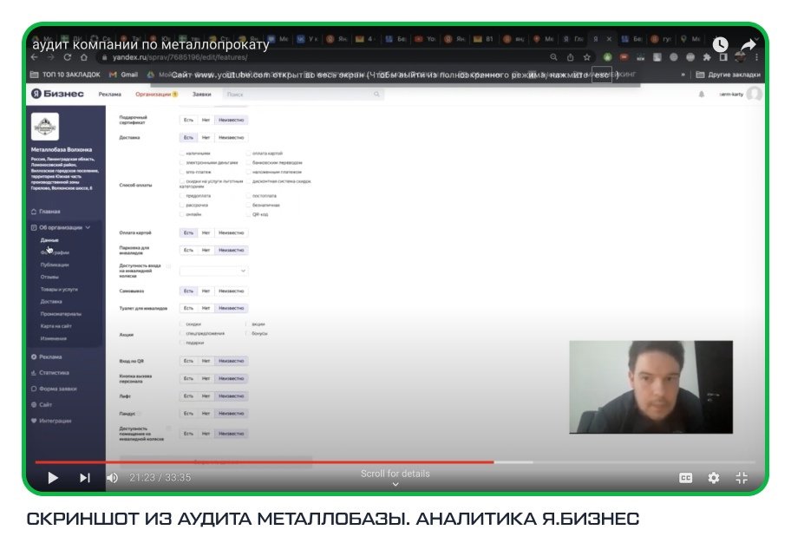
Task: Open the Заявки tab in the top navigation
Action: [x=201, y=95]
